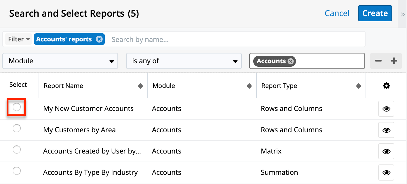Click the Create button
Viewport: 407px width, 184px height.
point(375,13)
